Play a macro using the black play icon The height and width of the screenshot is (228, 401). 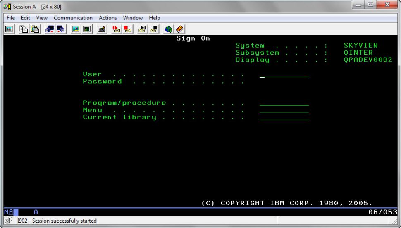(142, 29)
